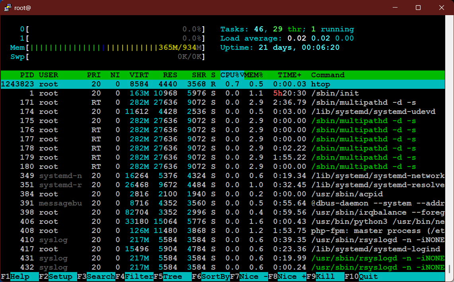Sort by the NI column header
Viewport: 454px width, 282px height.
tap(115, 75)
